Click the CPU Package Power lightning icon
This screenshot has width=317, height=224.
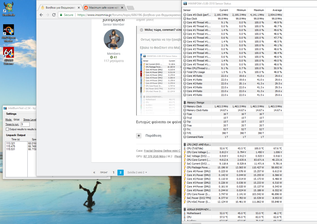(185, 167)
